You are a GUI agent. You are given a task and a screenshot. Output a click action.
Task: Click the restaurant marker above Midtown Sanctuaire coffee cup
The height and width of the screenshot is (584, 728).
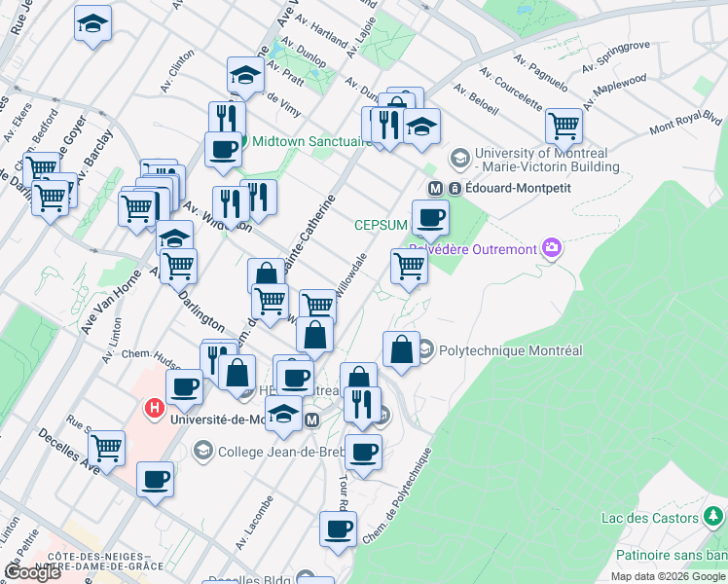point(227,119)
